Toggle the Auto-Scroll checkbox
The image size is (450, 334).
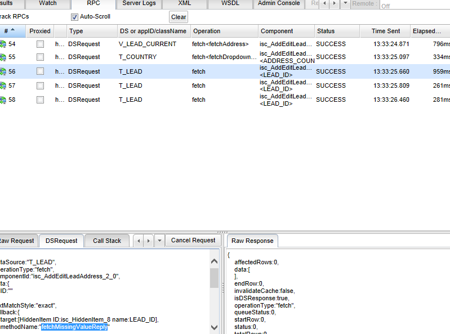pyautogui.click(x=74, y=17)
